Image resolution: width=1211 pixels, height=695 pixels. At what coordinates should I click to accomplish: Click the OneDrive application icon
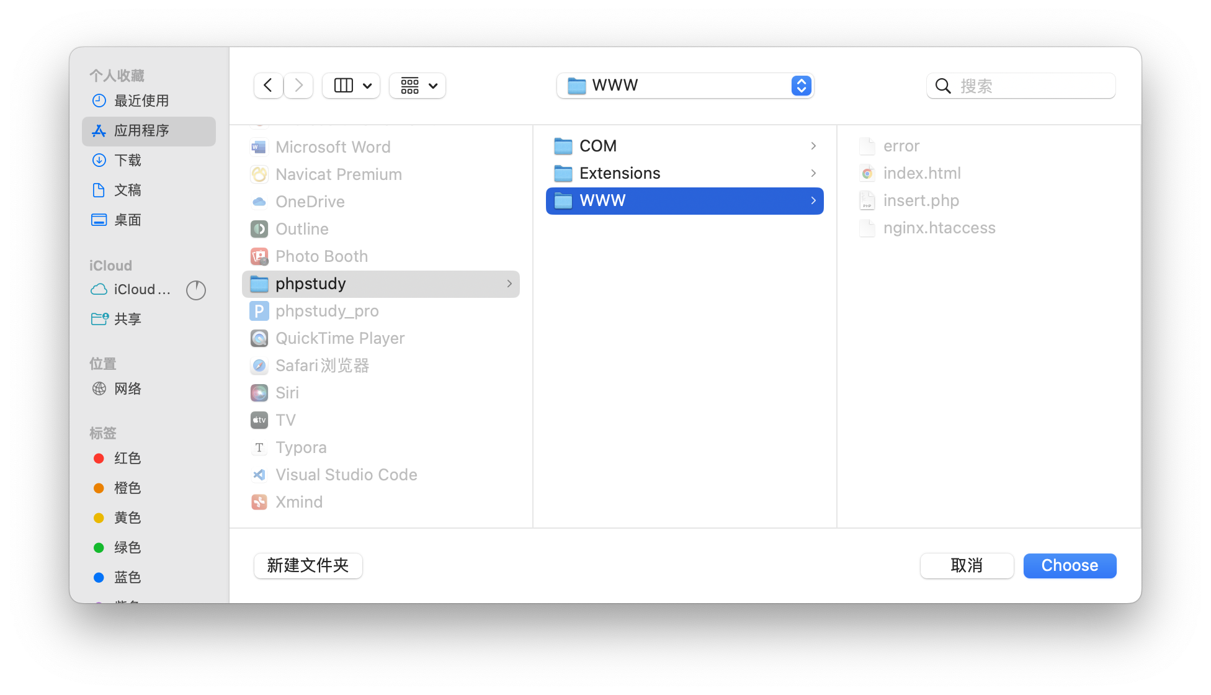(259, 200)
